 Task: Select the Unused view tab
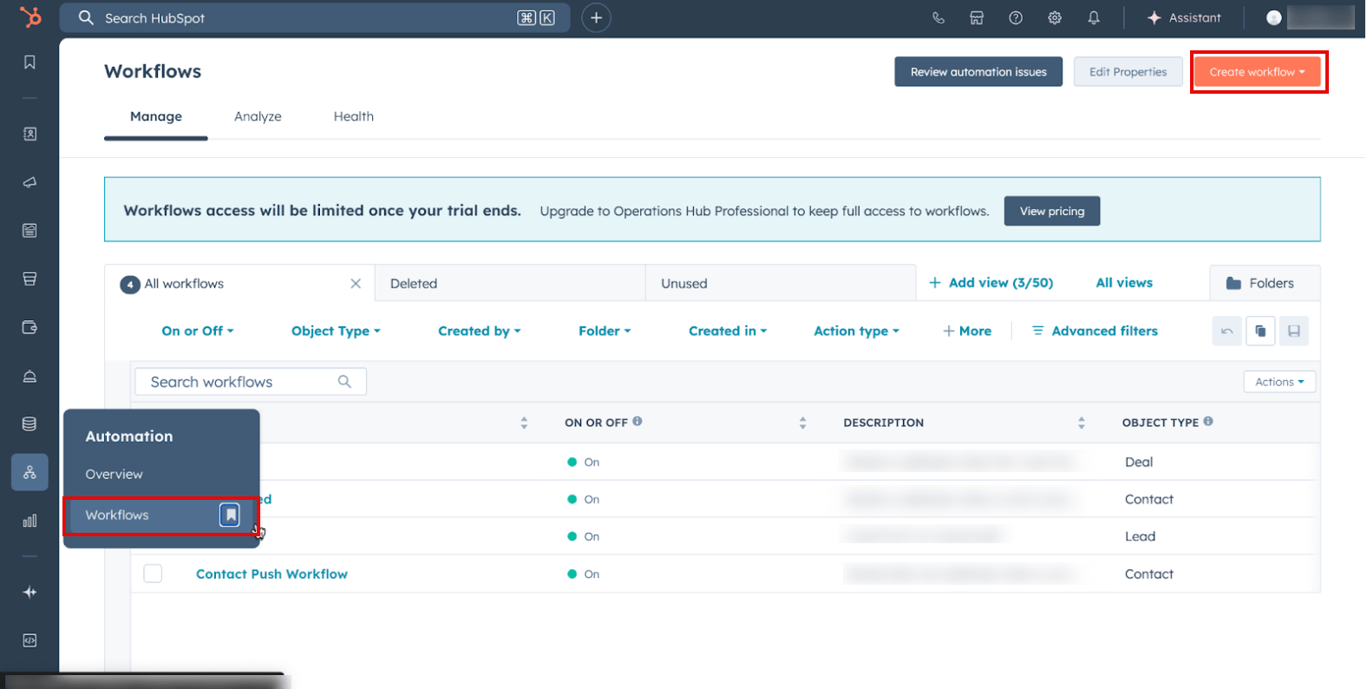click(781, 284)
